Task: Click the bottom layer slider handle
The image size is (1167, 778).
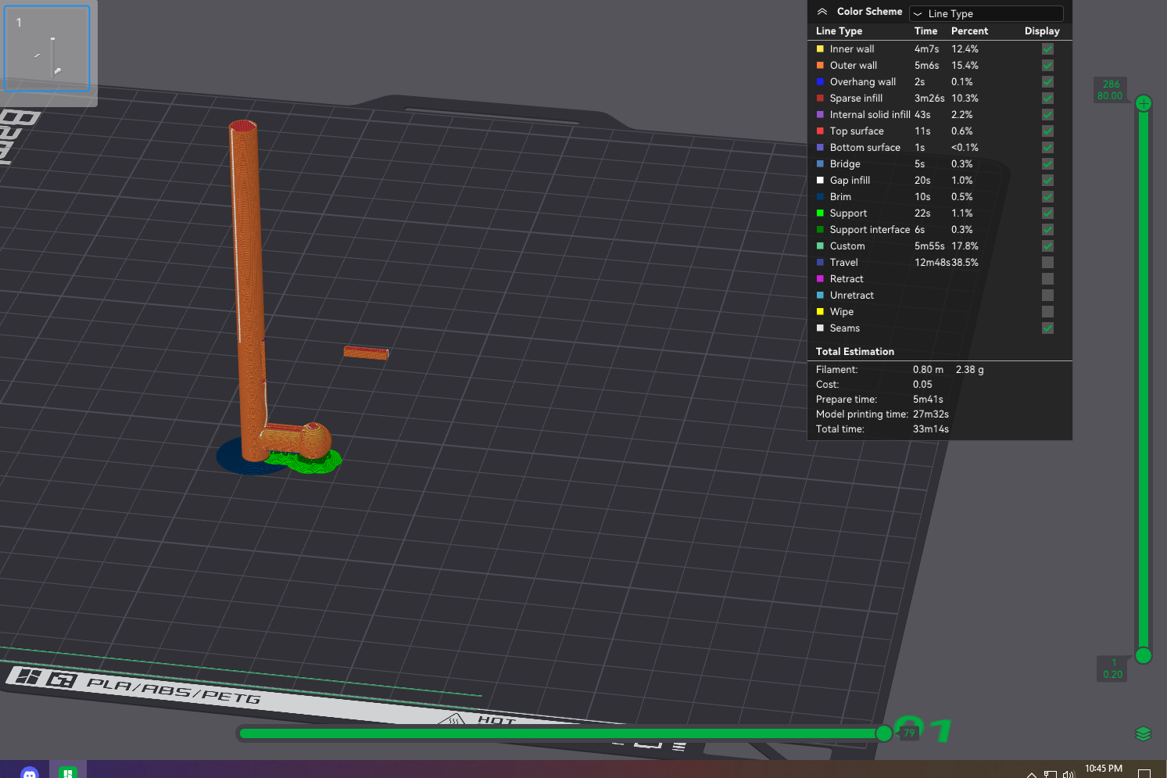Action: (1143, 655)
